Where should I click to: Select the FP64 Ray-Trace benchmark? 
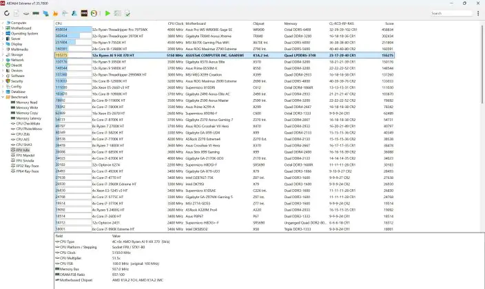(x=28, y=171)
